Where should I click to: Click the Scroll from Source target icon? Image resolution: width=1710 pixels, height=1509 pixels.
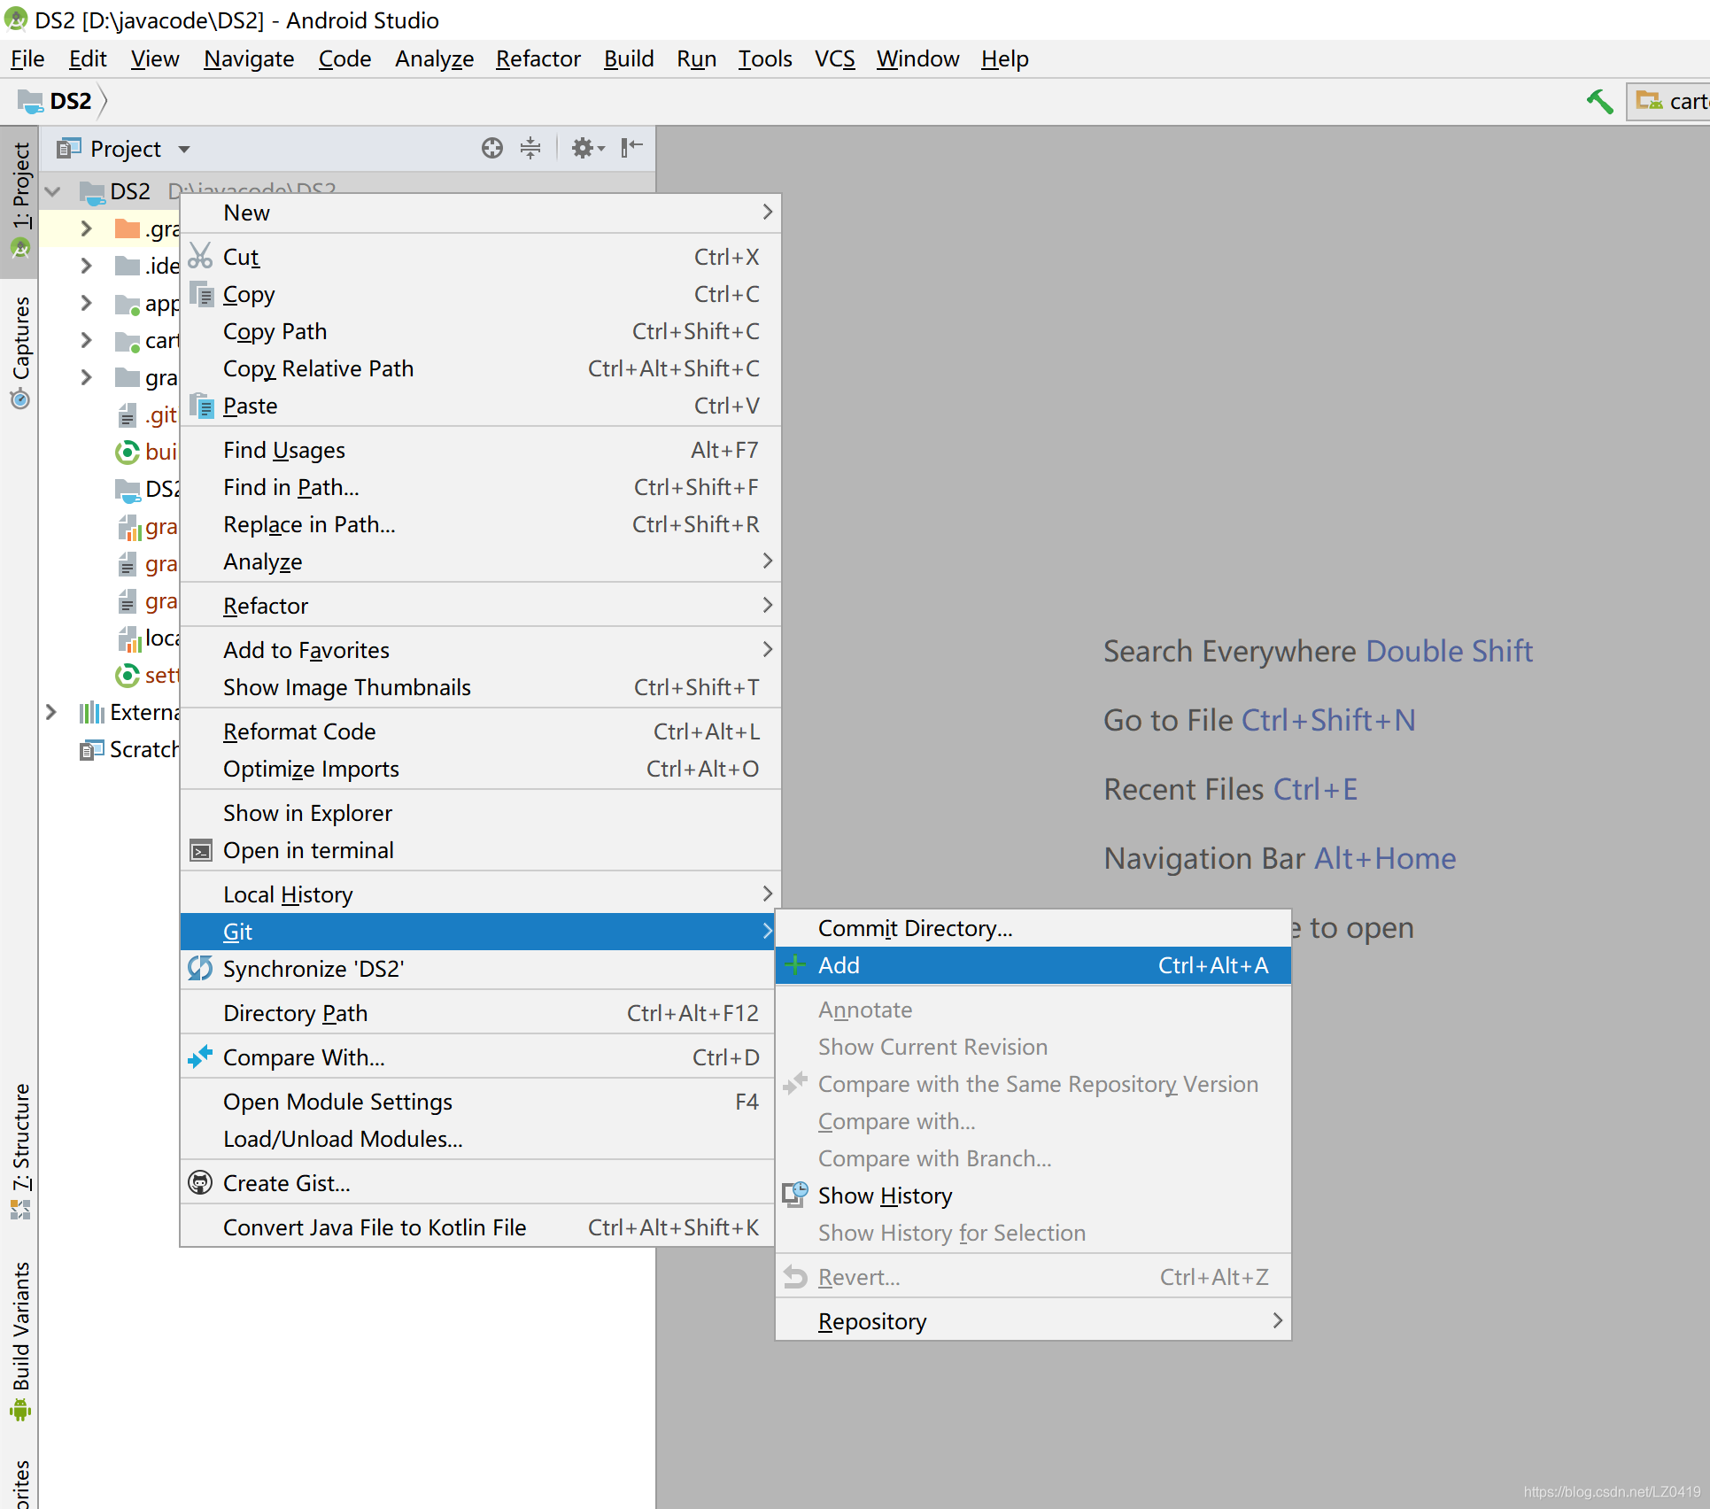pyautogui.click(x=492, y=148)
